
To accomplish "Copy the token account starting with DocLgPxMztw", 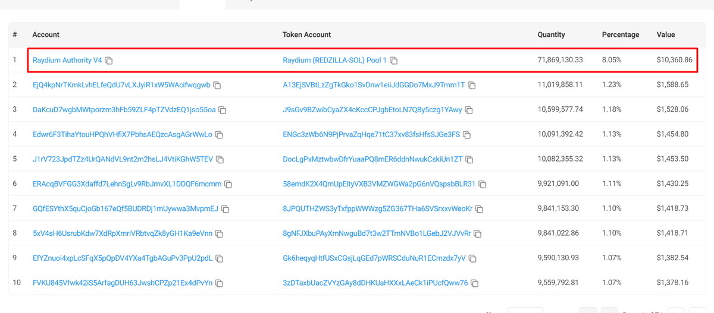I will (469, 160).
